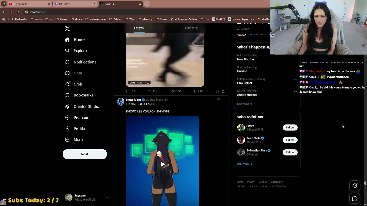
Task: Select the Following timeline tab
Action: (191, 28)
